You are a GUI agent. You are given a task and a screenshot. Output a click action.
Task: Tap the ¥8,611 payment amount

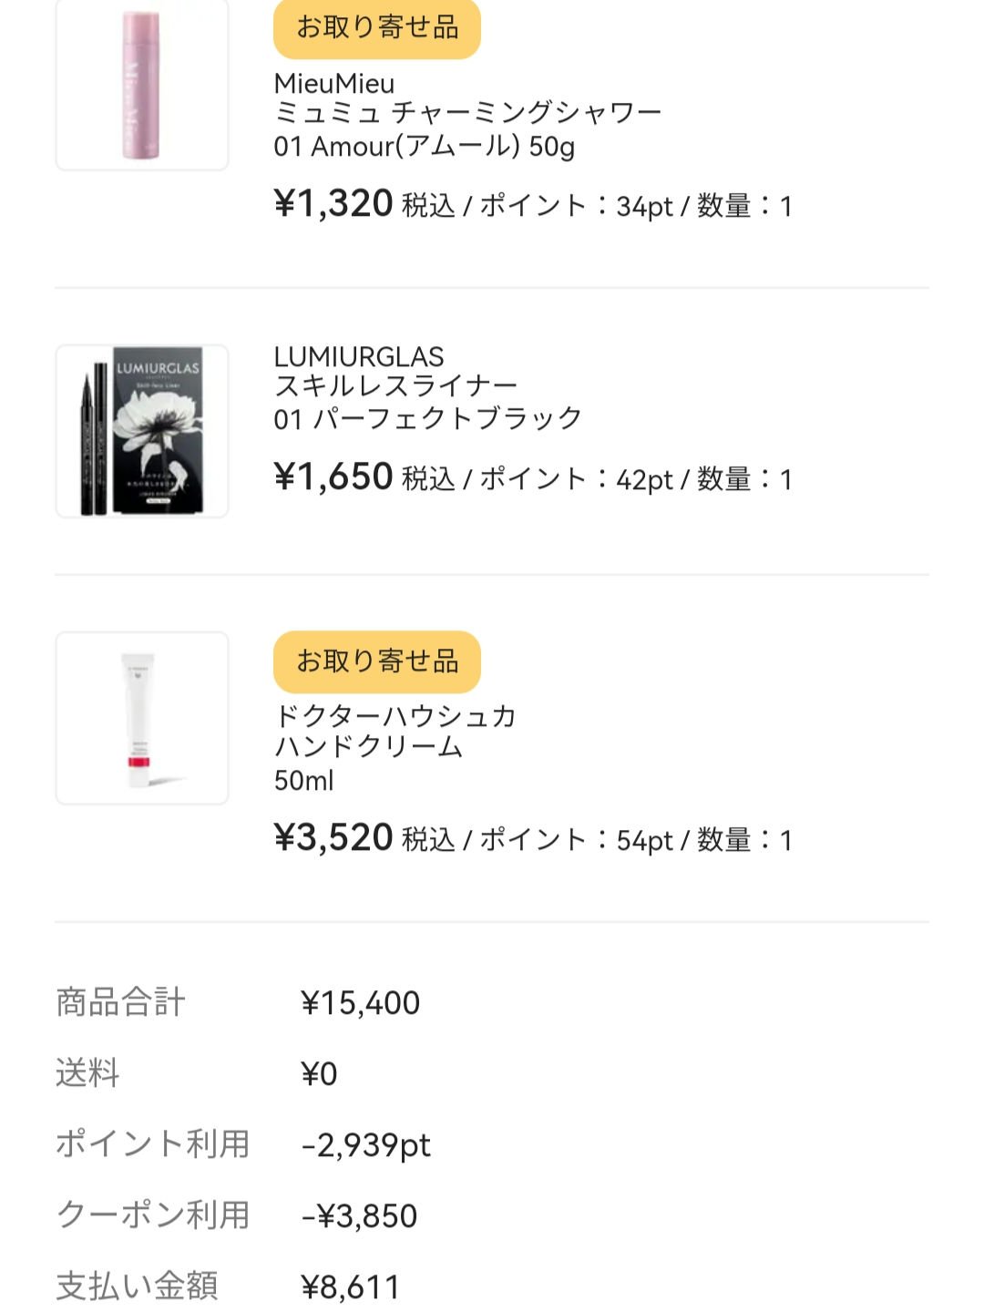pos(351,1287)
